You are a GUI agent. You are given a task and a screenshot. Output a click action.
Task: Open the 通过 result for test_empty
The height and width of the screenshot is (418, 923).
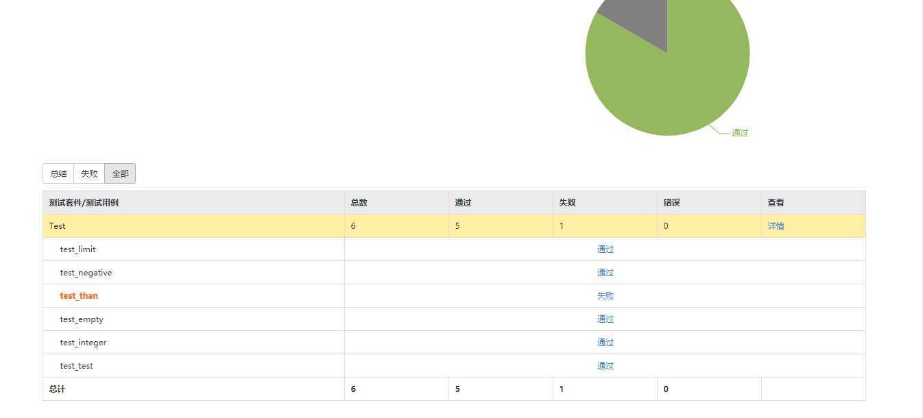coord(606,319)
